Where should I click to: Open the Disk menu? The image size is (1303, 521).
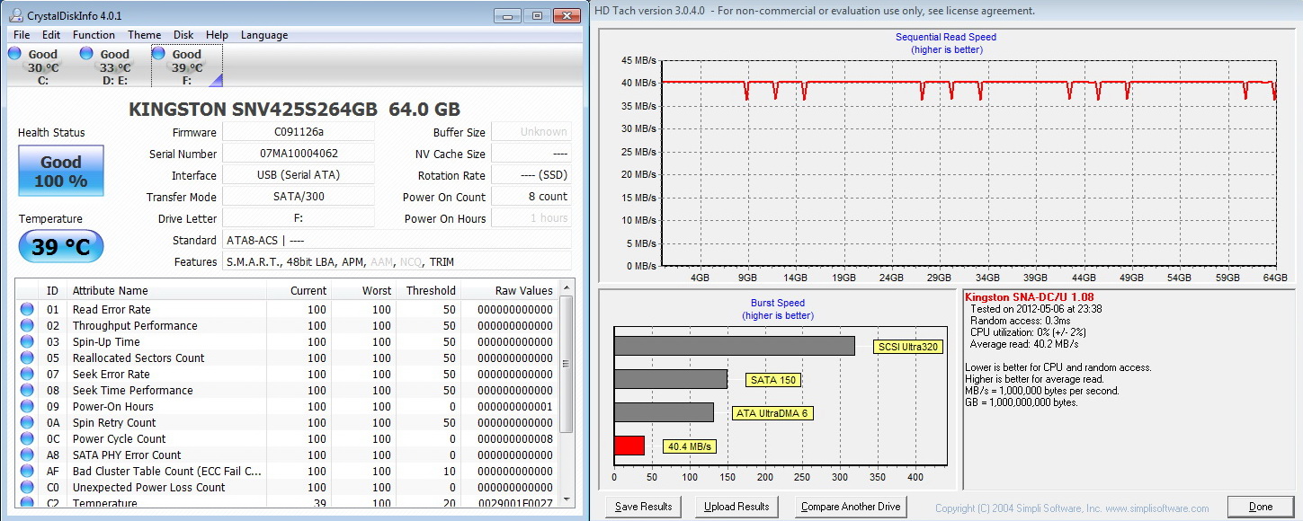click(183, 35)
